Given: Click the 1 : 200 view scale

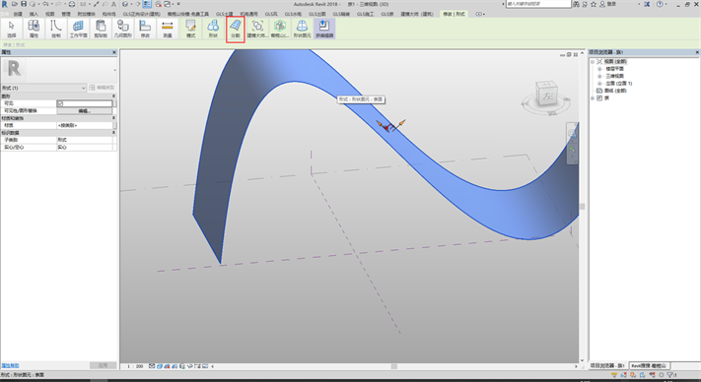Looking at the screenshot, I should 135,366.
